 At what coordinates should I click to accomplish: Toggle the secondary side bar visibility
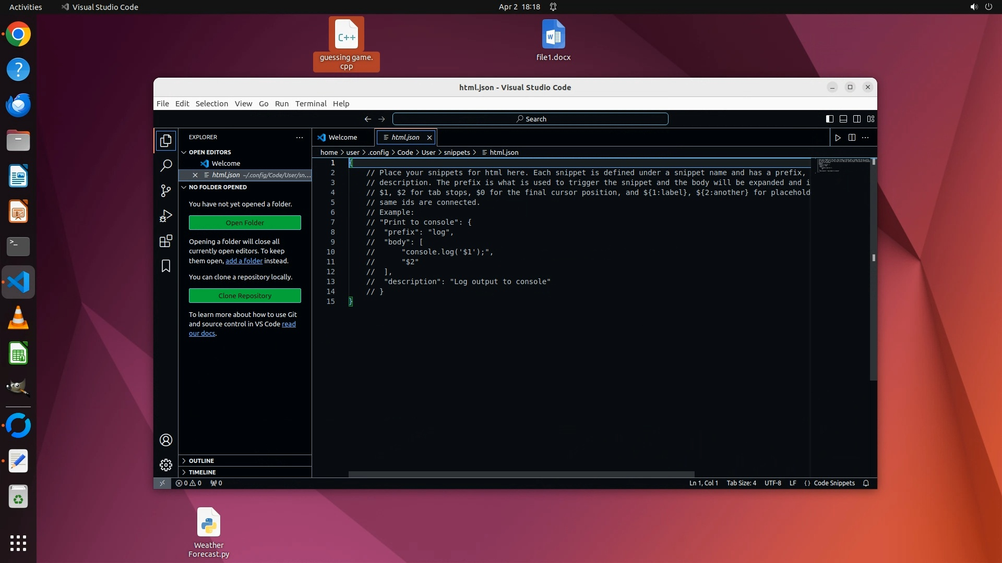pos(856,119)
